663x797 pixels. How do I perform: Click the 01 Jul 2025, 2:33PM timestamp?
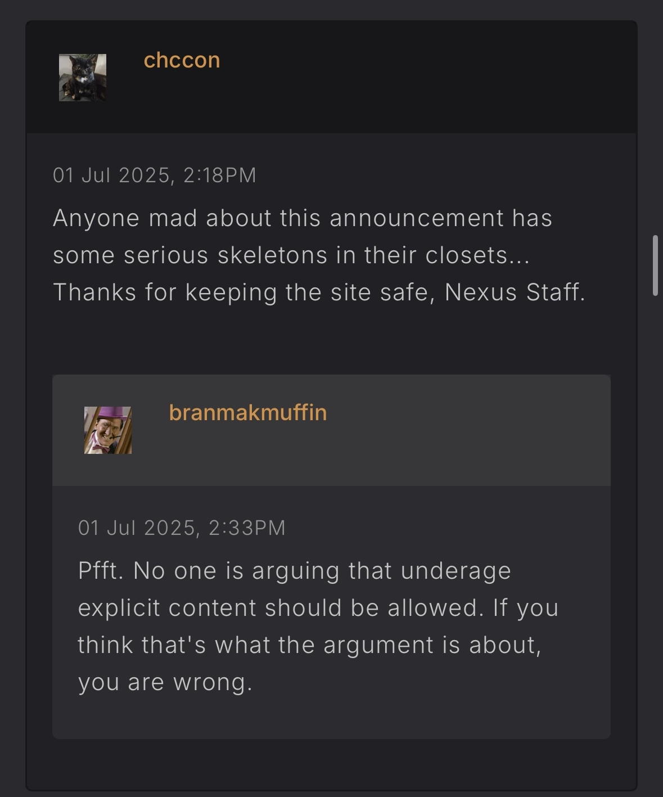pyautogui.click(x=182, y=528)
